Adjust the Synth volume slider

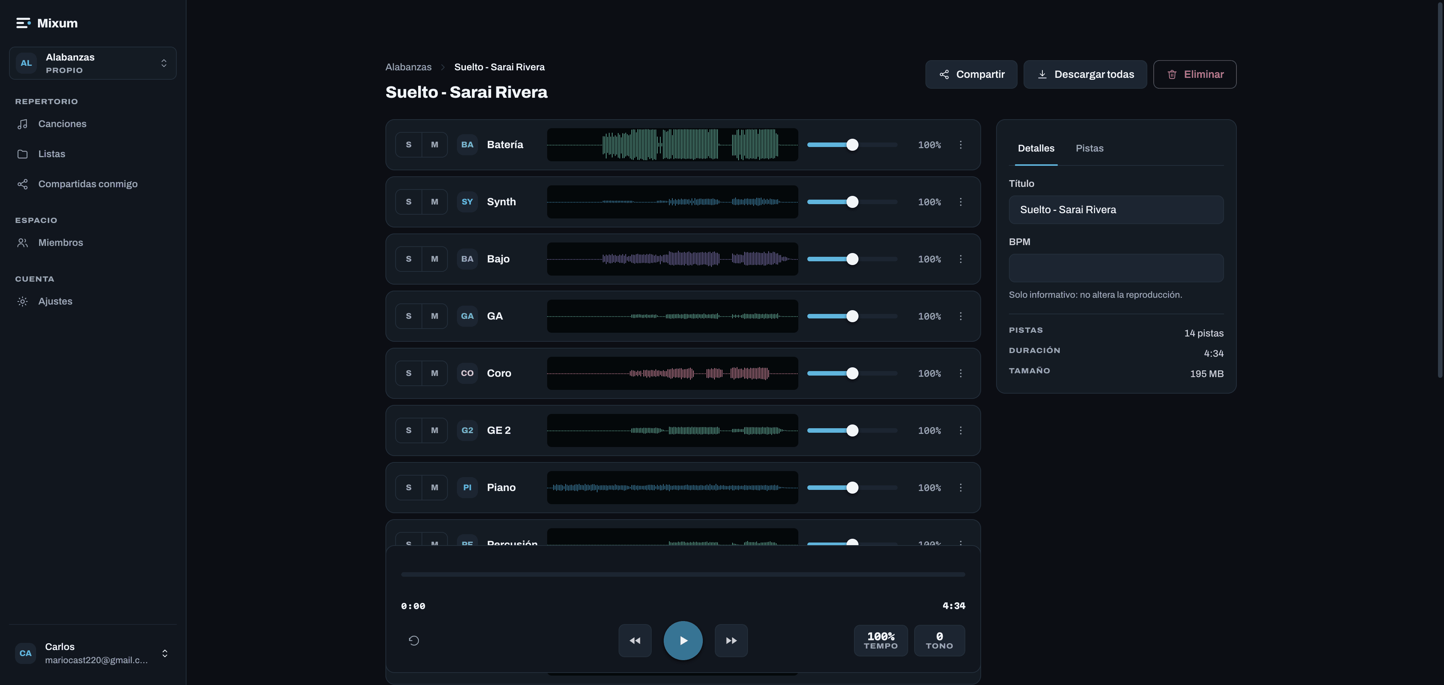(x=852, y=202)
